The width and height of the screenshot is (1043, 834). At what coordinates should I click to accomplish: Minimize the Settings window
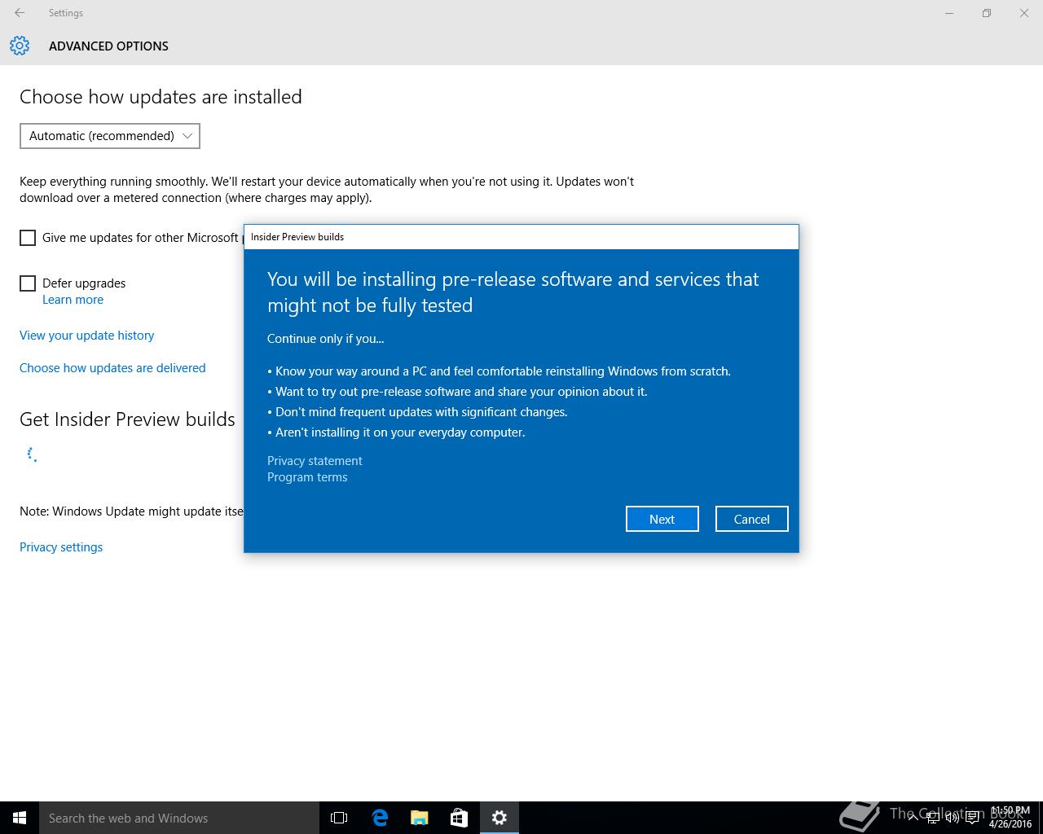949,13
